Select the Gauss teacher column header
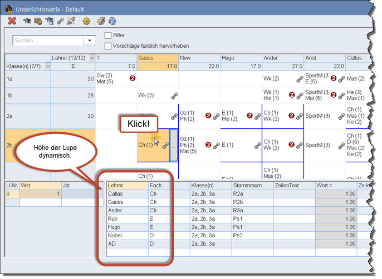The height and width of the screenshot is (279, 382). (158, 58)
